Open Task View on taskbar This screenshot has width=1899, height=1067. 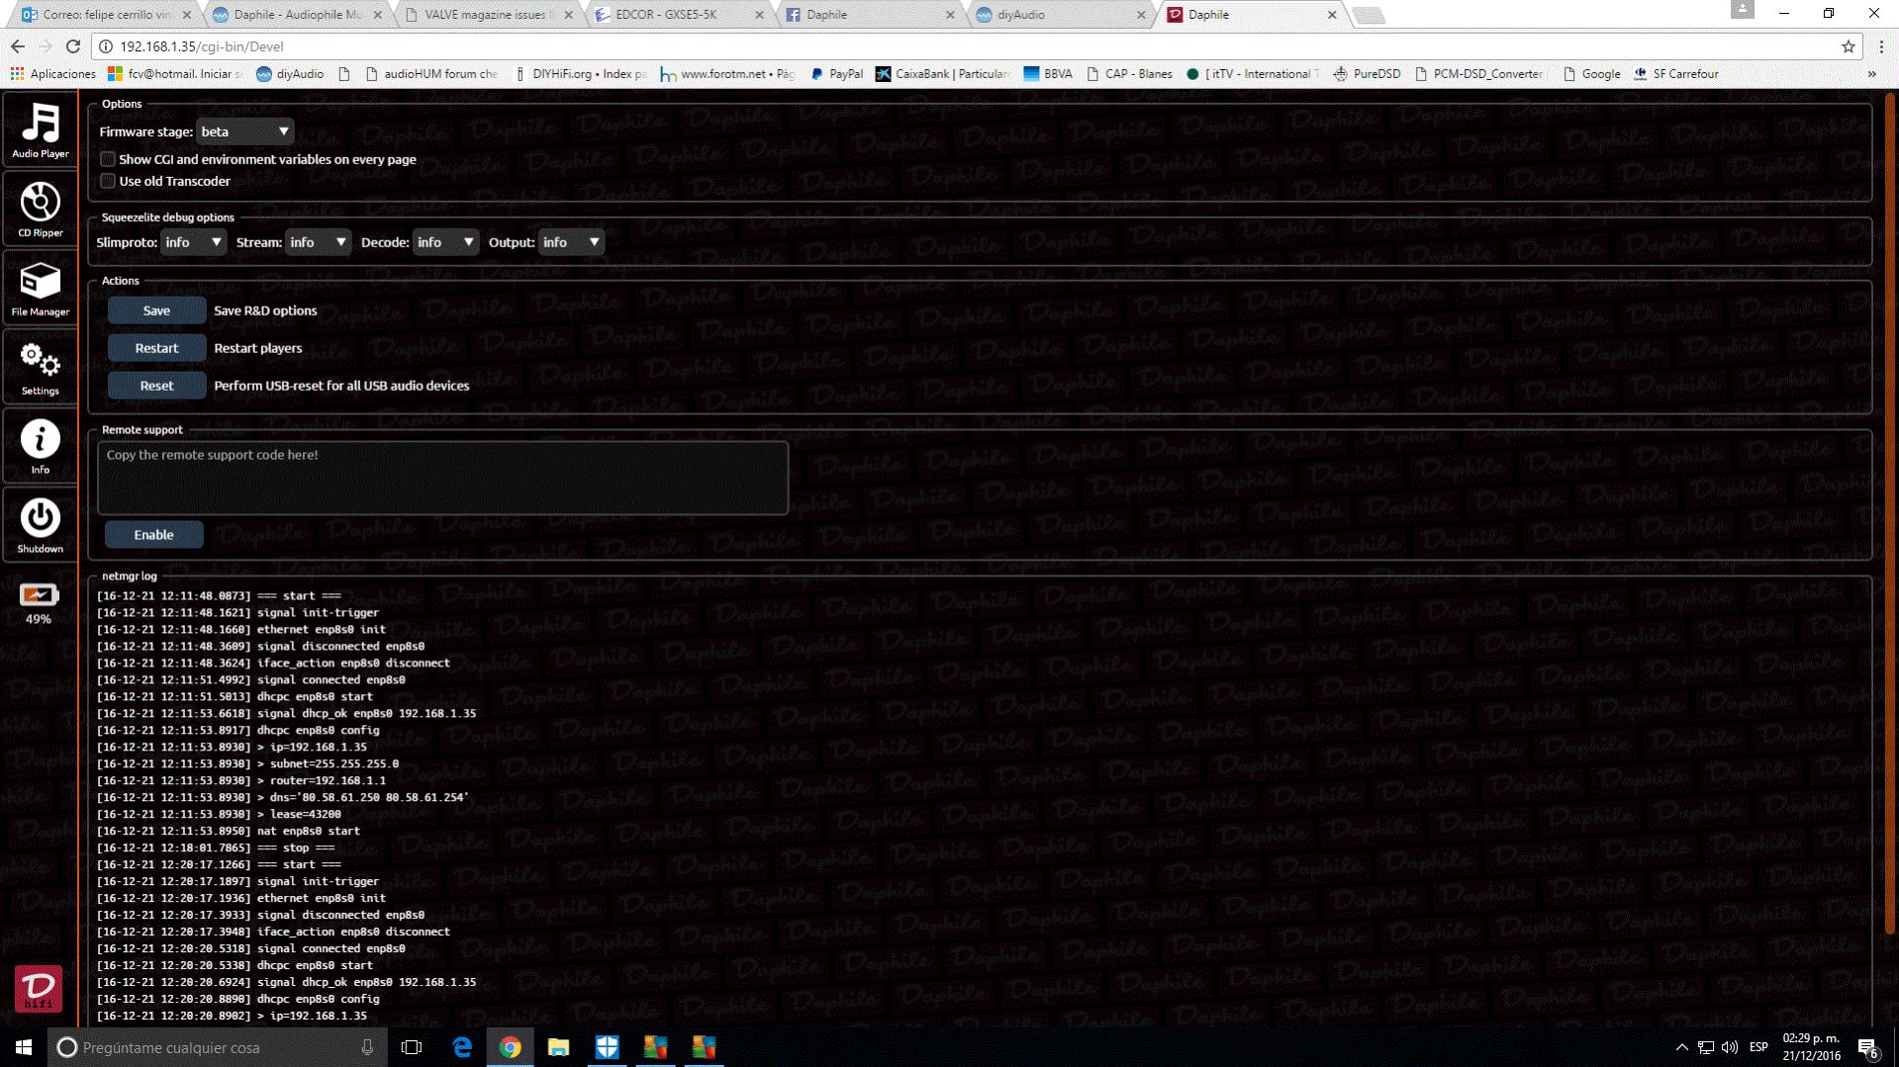click(x=412, y=1047)
